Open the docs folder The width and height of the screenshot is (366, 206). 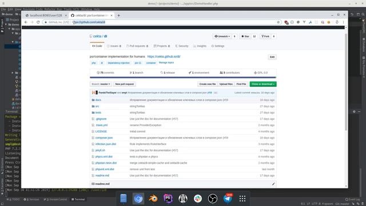[98, 100]
